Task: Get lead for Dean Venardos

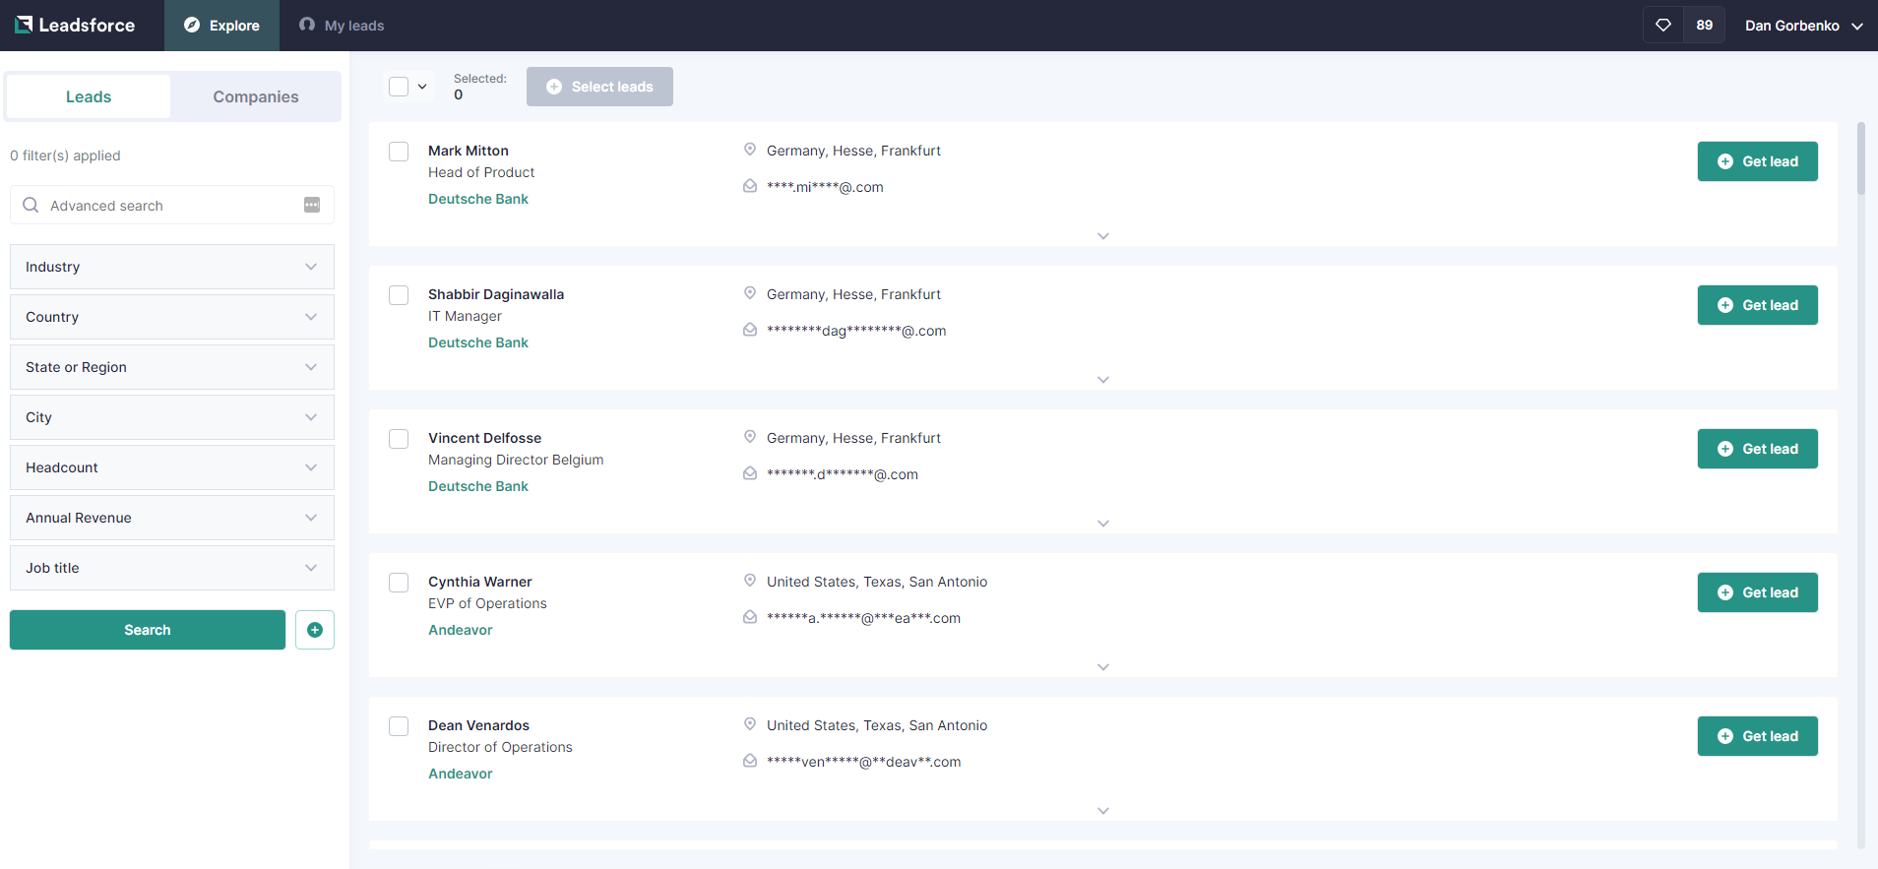Action: coord(1757,736)
